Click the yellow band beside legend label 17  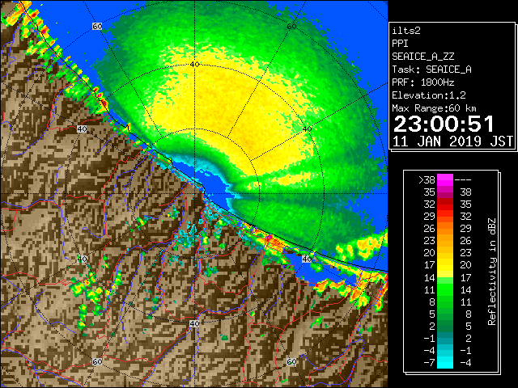pyautogui.click(x=445, y=265)
